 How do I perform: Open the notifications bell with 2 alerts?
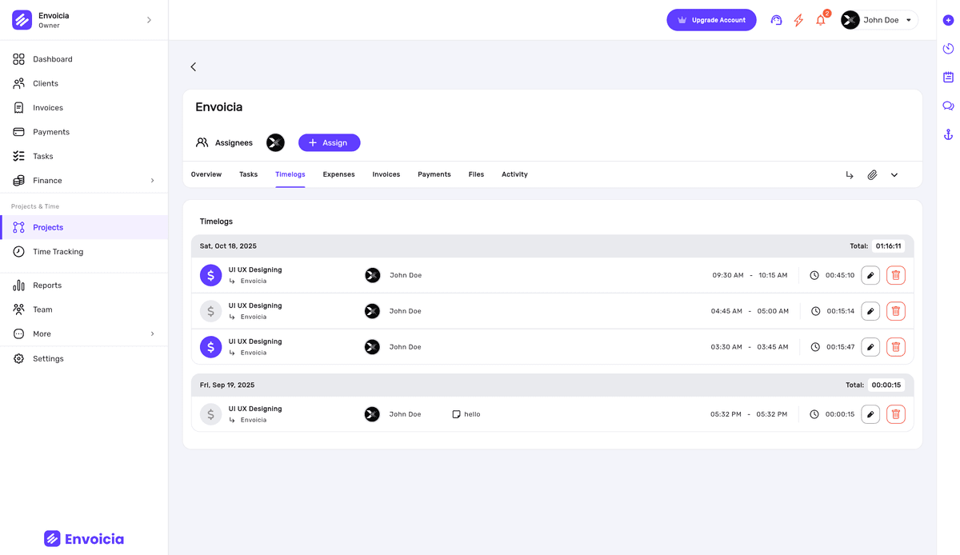pos(820,20)
